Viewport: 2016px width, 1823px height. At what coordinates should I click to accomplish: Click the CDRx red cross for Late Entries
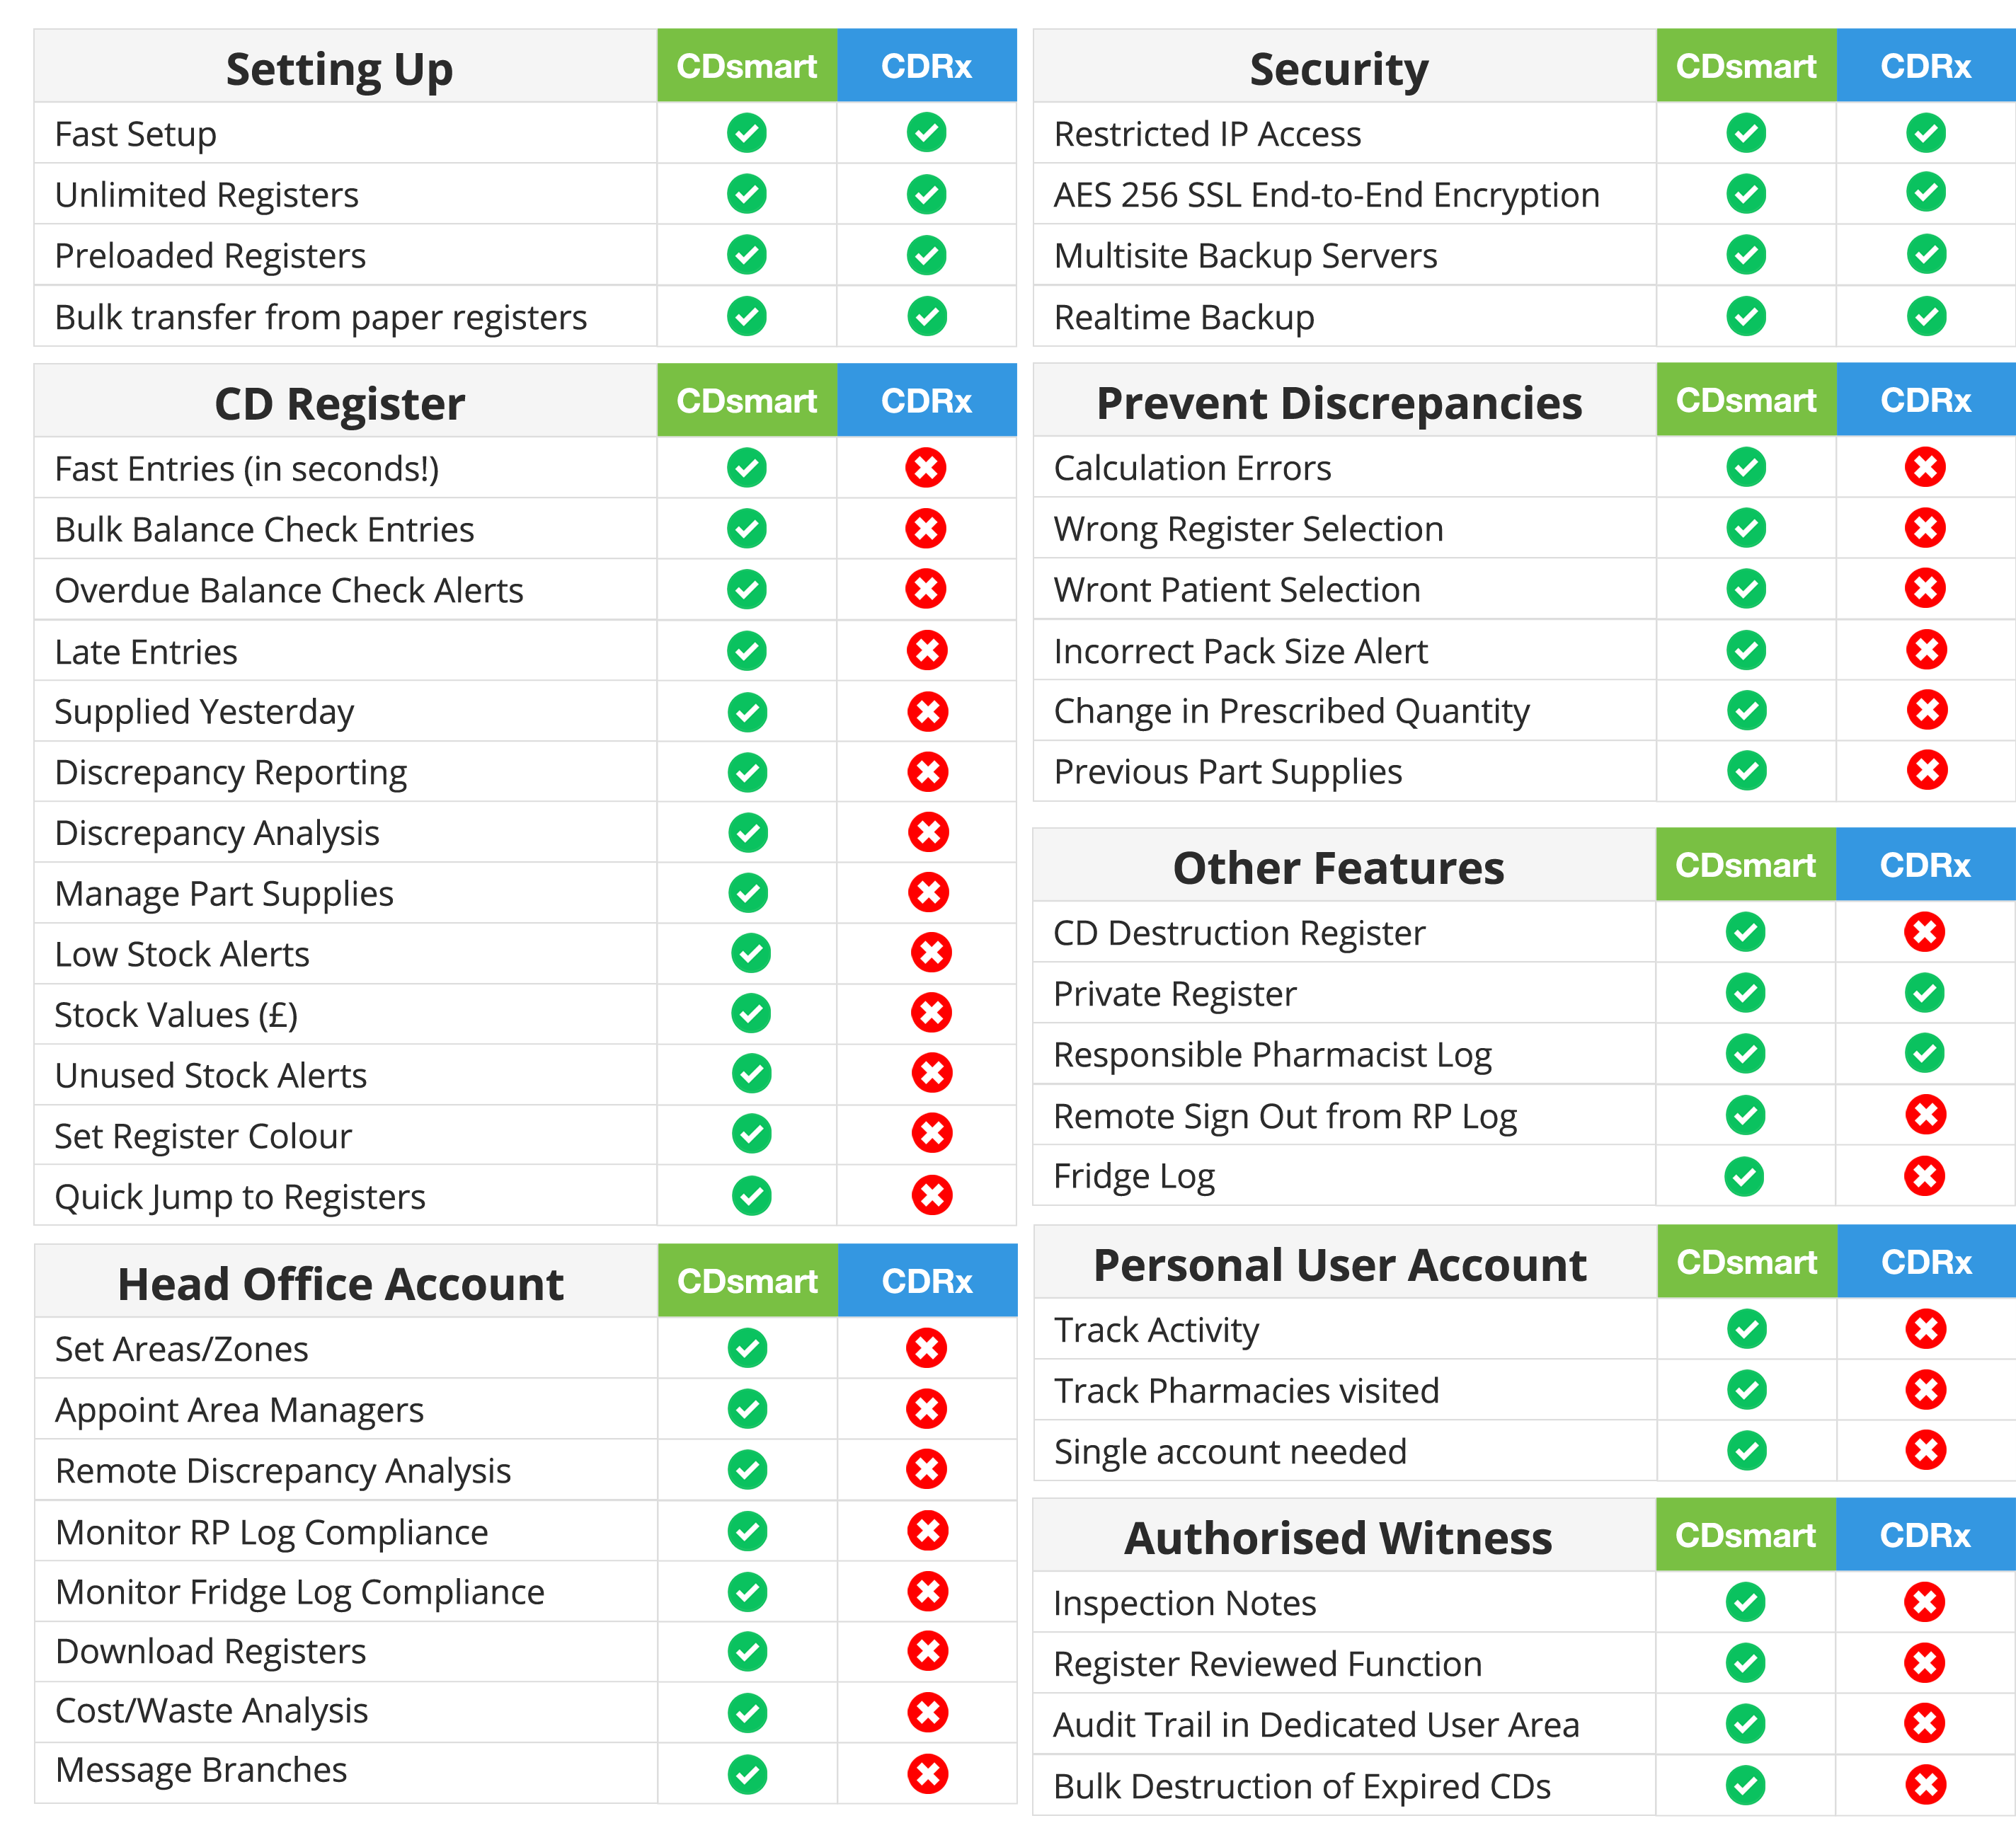(x=927, y=651)
